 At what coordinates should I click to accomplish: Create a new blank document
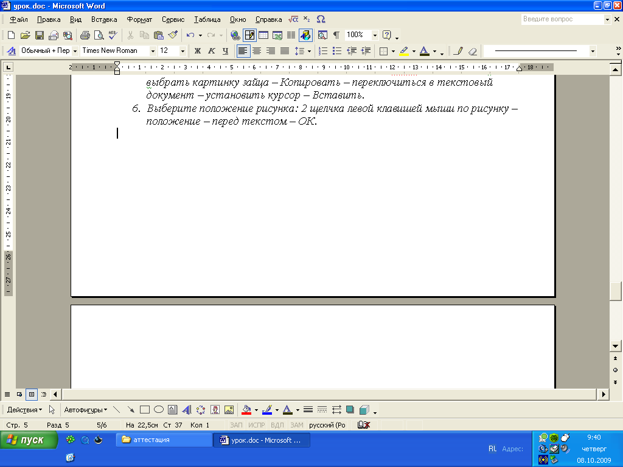(11, 35)
